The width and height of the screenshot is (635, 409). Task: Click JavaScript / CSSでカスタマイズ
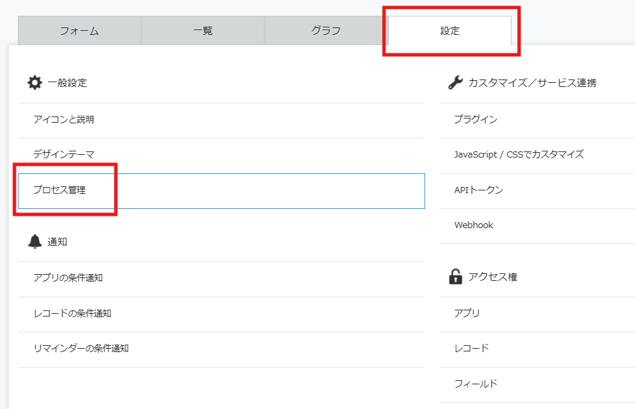(518, 155)
